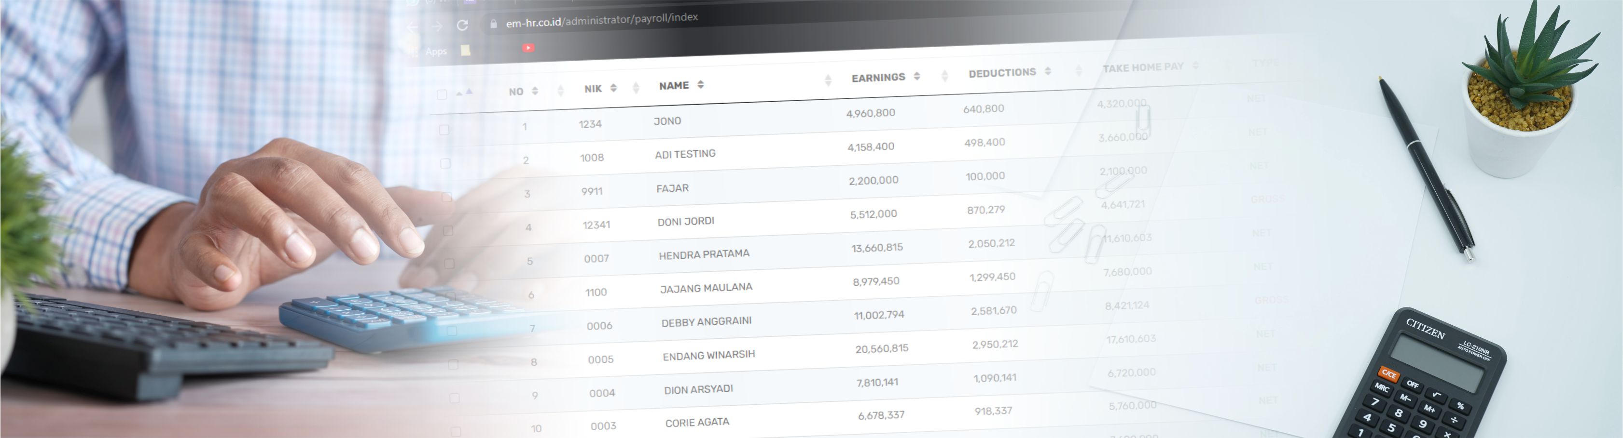
Task: Click sort arrows next to EARNINGS header
Action: (x=917, y=76)
